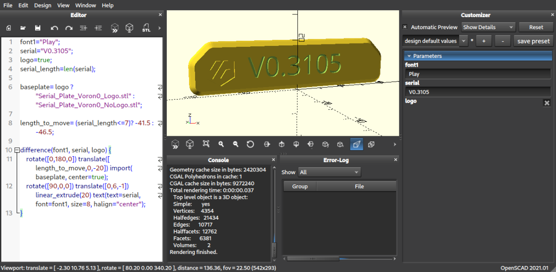556x272 pixels.
Task: Click the View All icon
Action: (206, 144)
